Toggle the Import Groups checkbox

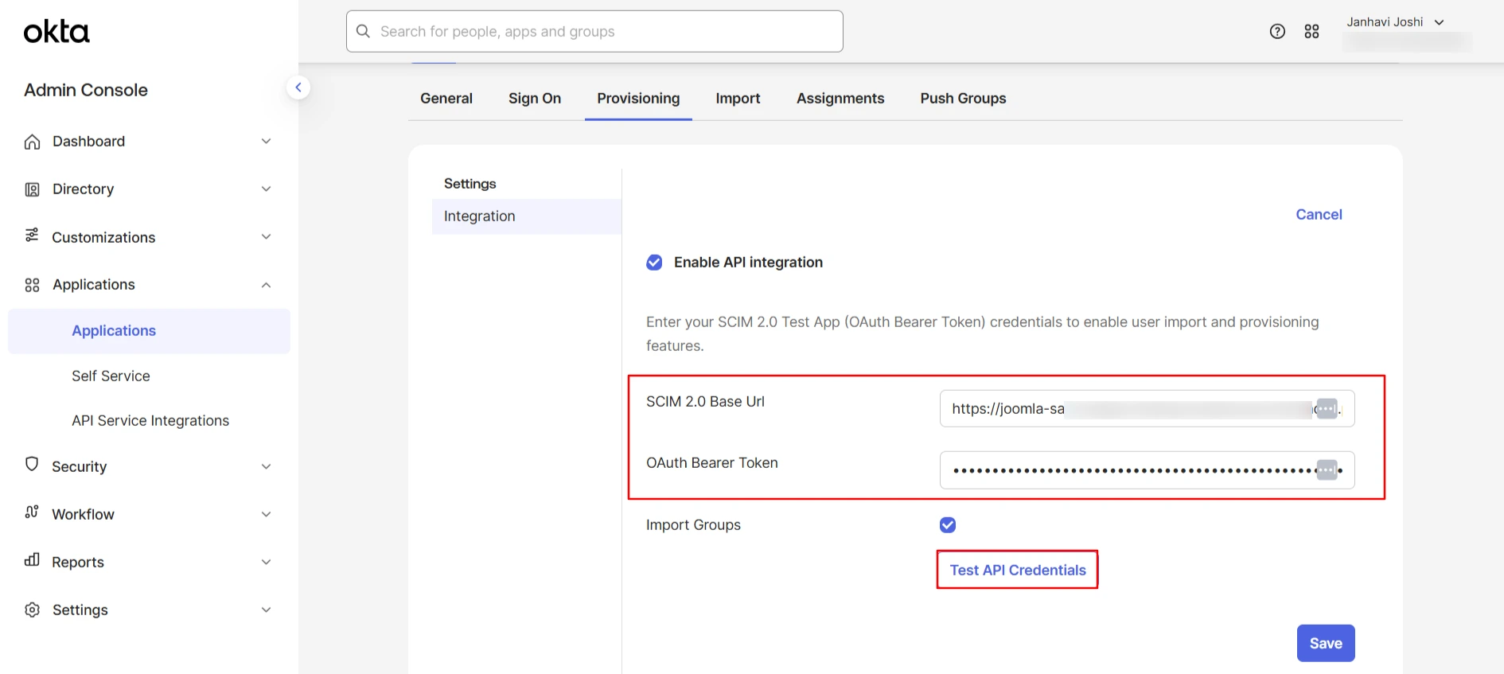948,525
